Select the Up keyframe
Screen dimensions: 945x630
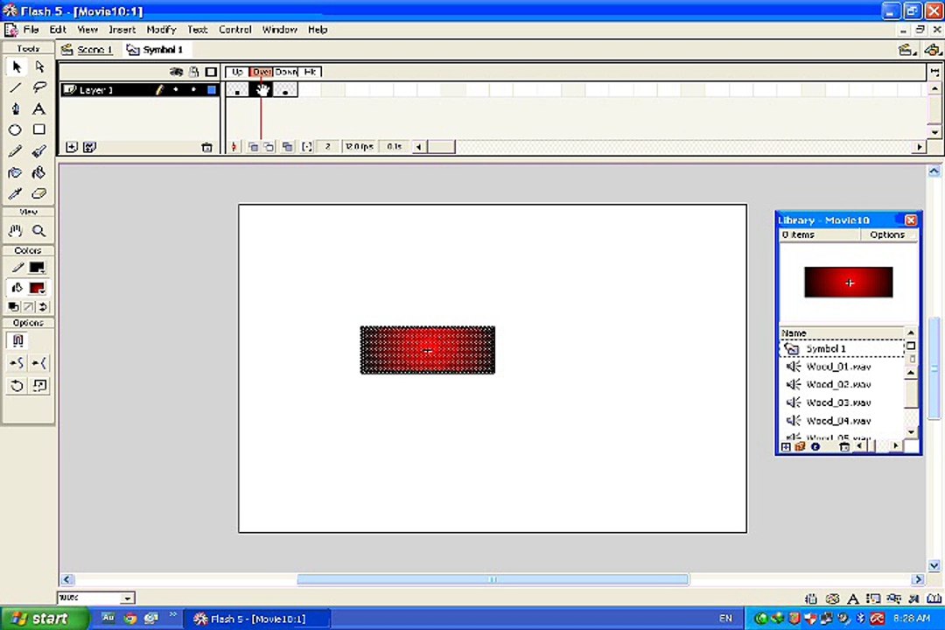click(x=237, y=90)
